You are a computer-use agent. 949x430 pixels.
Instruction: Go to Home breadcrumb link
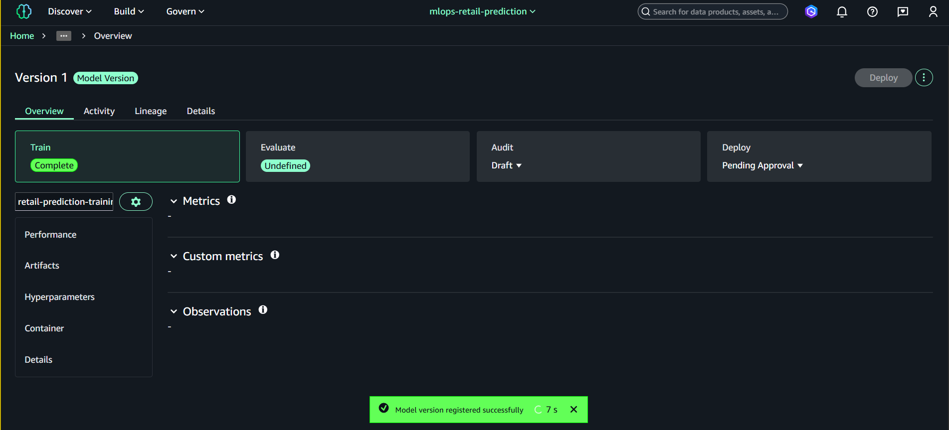(x=22, y=36)
